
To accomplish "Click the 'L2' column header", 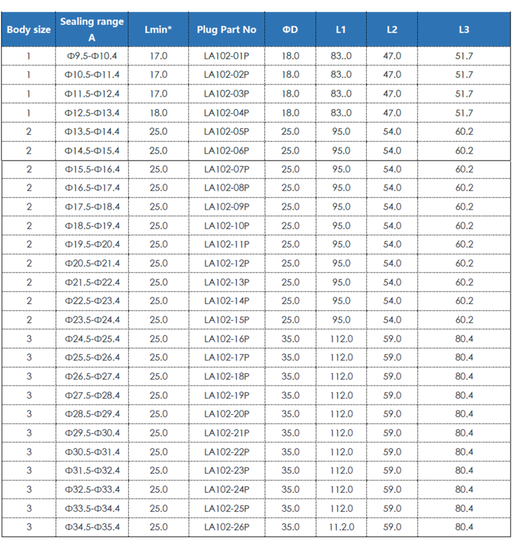I will [392, 30].
